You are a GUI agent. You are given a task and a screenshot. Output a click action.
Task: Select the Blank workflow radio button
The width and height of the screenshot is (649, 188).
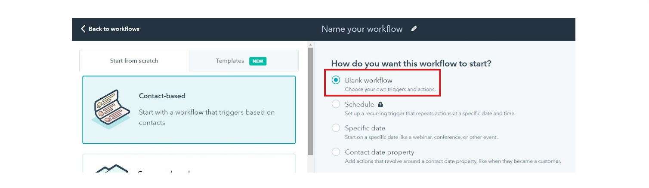coord(336,80)
